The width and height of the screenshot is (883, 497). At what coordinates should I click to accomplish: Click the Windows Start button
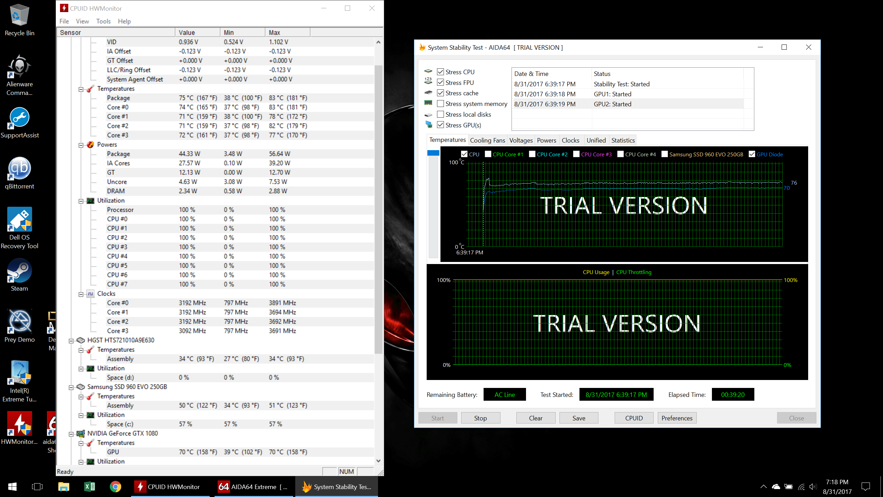coord(12,487)
